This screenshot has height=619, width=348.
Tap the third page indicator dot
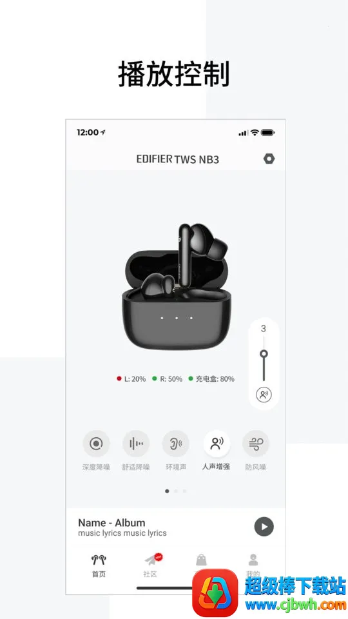(x=184, y=491)
